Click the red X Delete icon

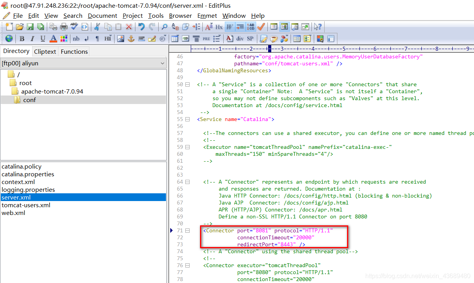click(x=129, y=27)
